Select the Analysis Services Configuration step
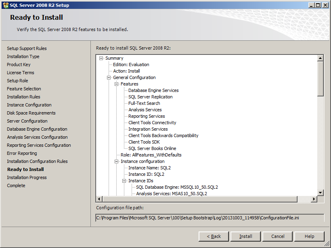This screenshot has height=248, width=331. pyautogui.click(x=38, y=137)
